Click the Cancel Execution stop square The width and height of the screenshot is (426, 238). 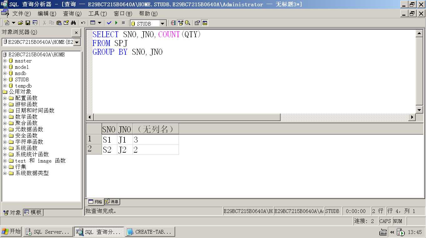coord(124,23)
